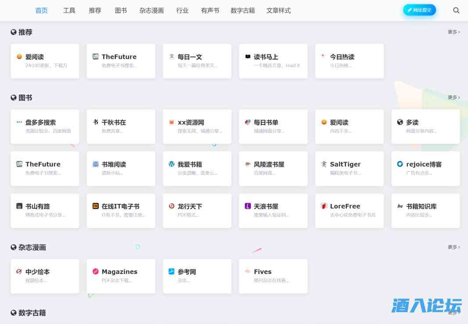Click the 在线IT电子书 icon
The height and width of the screenshot is (324, 468).
(95, 206)
